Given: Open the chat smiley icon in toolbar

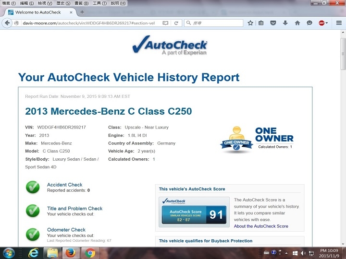Looking at the screenshot, I should [x=309, y=23].
